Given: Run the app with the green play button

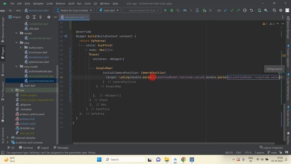Looking at the screenshot, I should point(165,10).
